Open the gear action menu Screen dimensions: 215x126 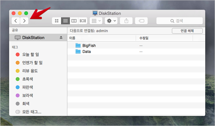(x=111, y=21)
